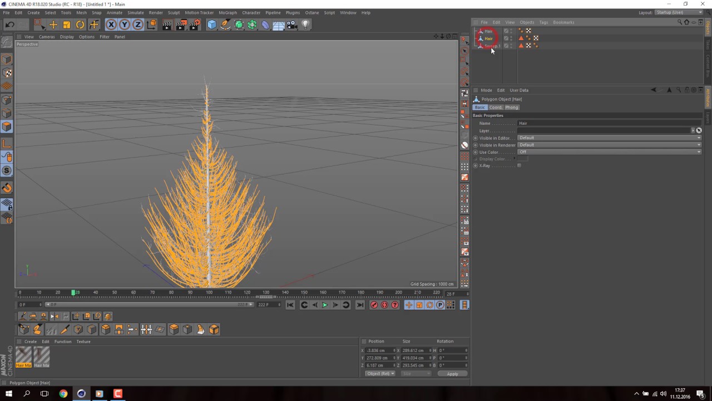Open the Use Color dropdown

[x=609, y=152]
